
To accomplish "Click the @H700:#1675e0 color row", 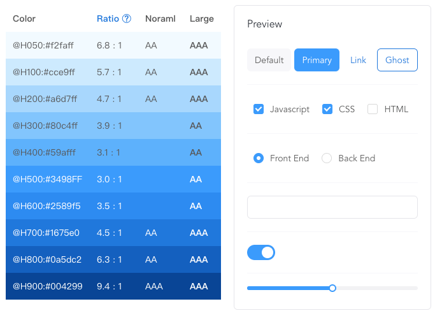I will point(113,233).
